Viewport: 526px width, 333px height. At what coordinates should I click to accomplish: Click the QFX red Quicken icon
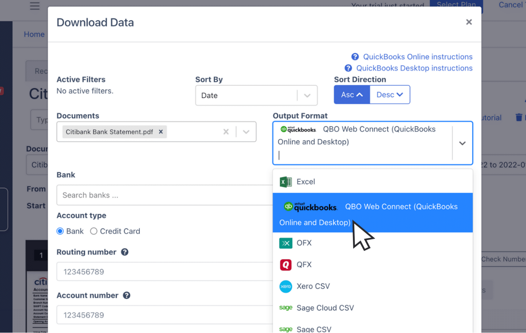[x=286, y=264]
